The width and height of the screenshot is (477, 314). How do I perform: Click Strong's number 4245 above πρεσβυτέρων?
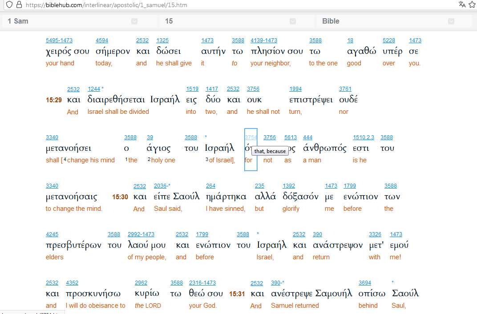52,234
